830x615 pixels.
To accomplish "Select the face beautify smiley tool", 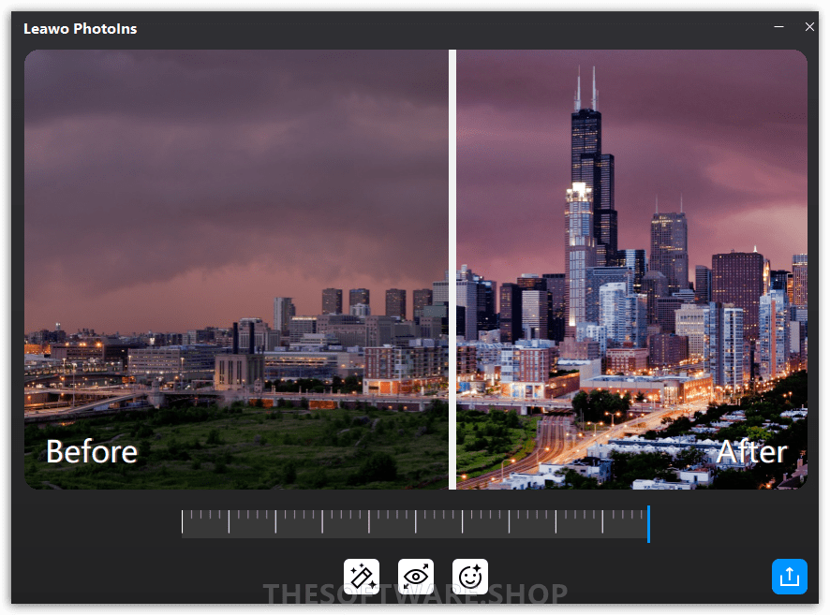I will point(470,576).
